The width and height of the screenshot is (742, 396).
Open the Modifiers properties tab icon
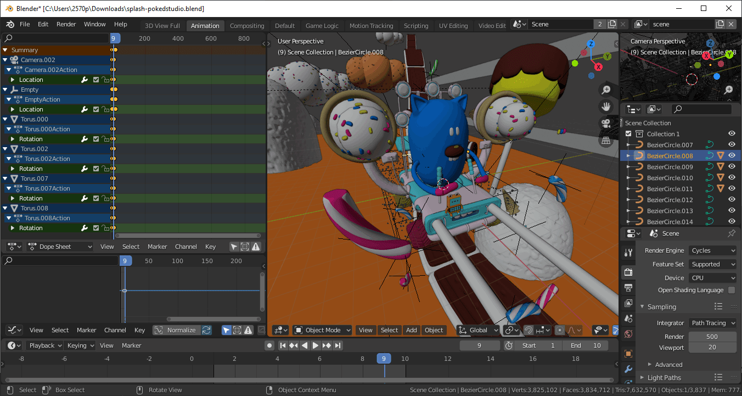pyautogui.click(x=628, y=369)
